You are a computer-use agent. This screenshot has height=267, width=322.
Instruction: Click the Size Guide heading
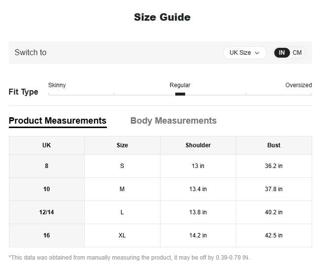point(162,17)
